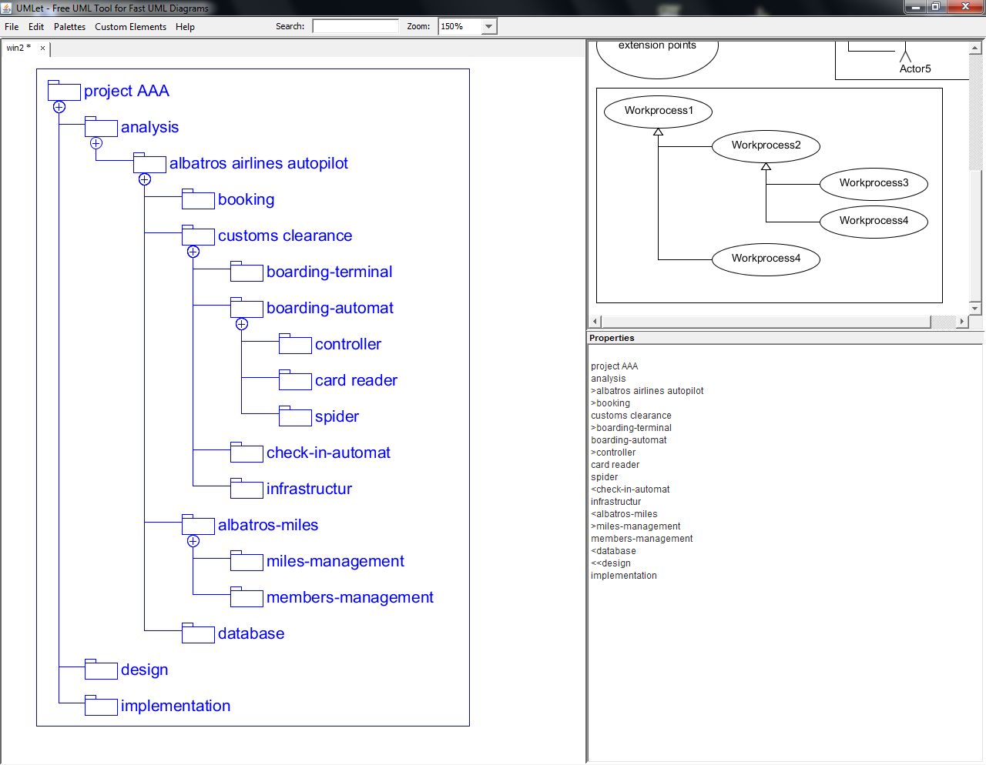This screenshot has width=986, height=765.
Task: Expand the plus circle under "analysis"
Action: click(96, 143)
